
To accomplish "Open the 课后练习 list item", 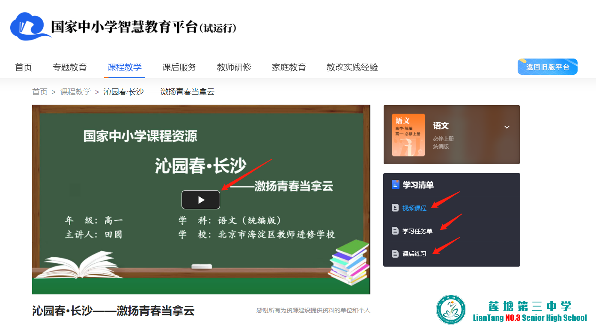I will [x=452, y=254].
